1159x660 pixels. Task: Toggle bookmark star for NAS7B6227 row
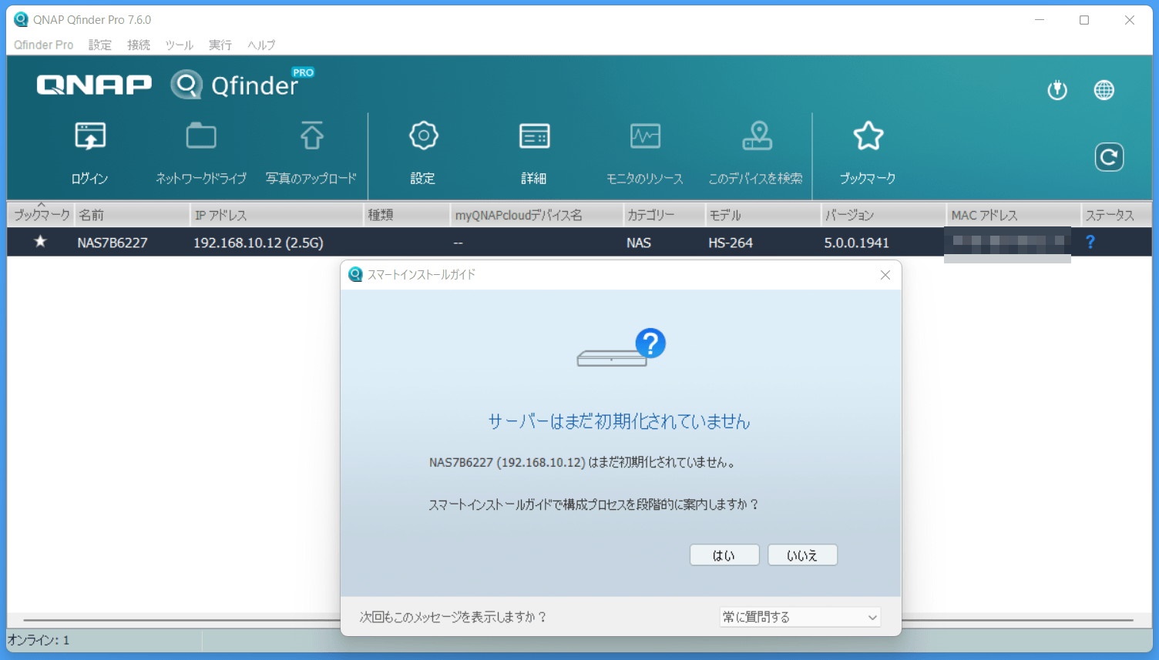pyautogui.click(x=40, y=242)
